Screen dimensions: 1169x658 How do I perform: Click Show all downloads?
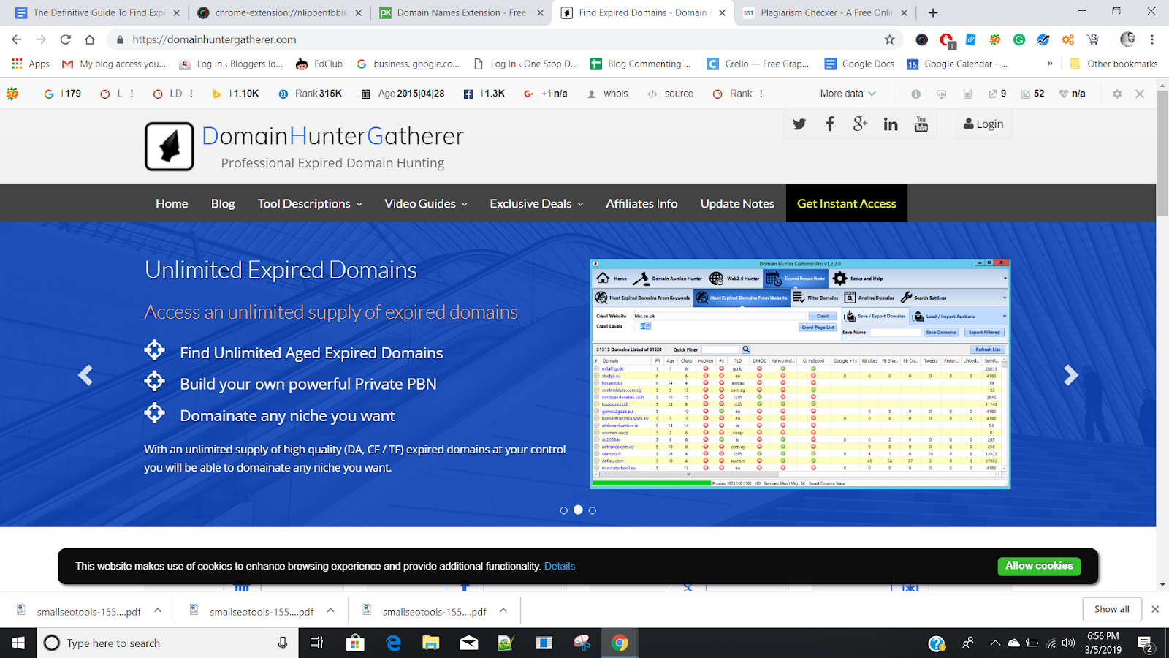coord(1111,609)
